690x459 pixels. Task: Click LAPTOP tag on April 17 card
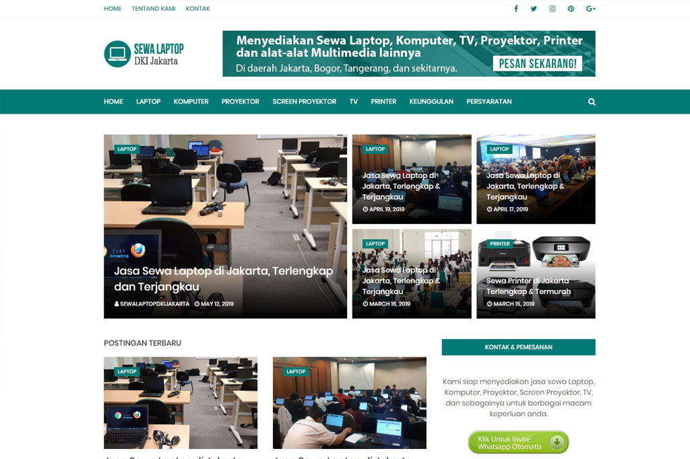coord(499,149)
